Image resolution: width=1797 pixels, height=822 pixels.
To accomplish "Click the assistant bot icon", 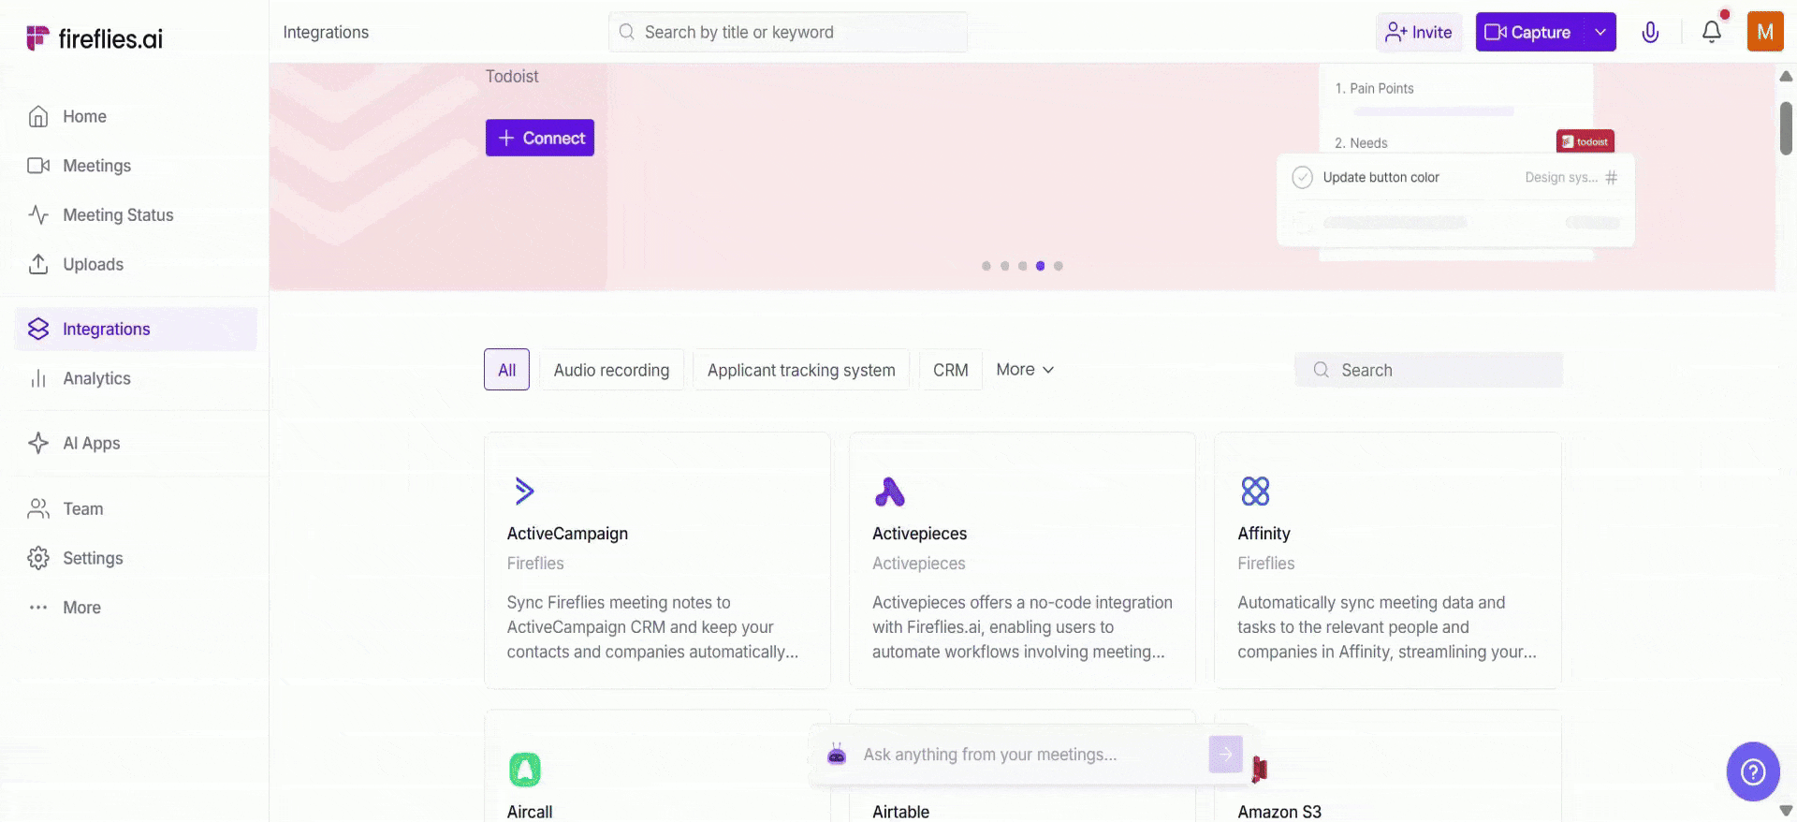I will 837,754.
